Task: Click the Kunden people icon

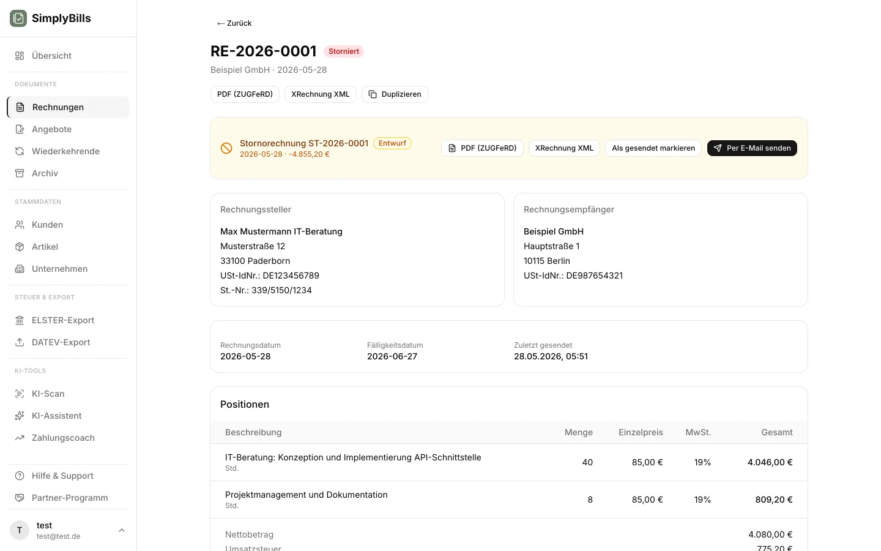Action: point(20,225)
